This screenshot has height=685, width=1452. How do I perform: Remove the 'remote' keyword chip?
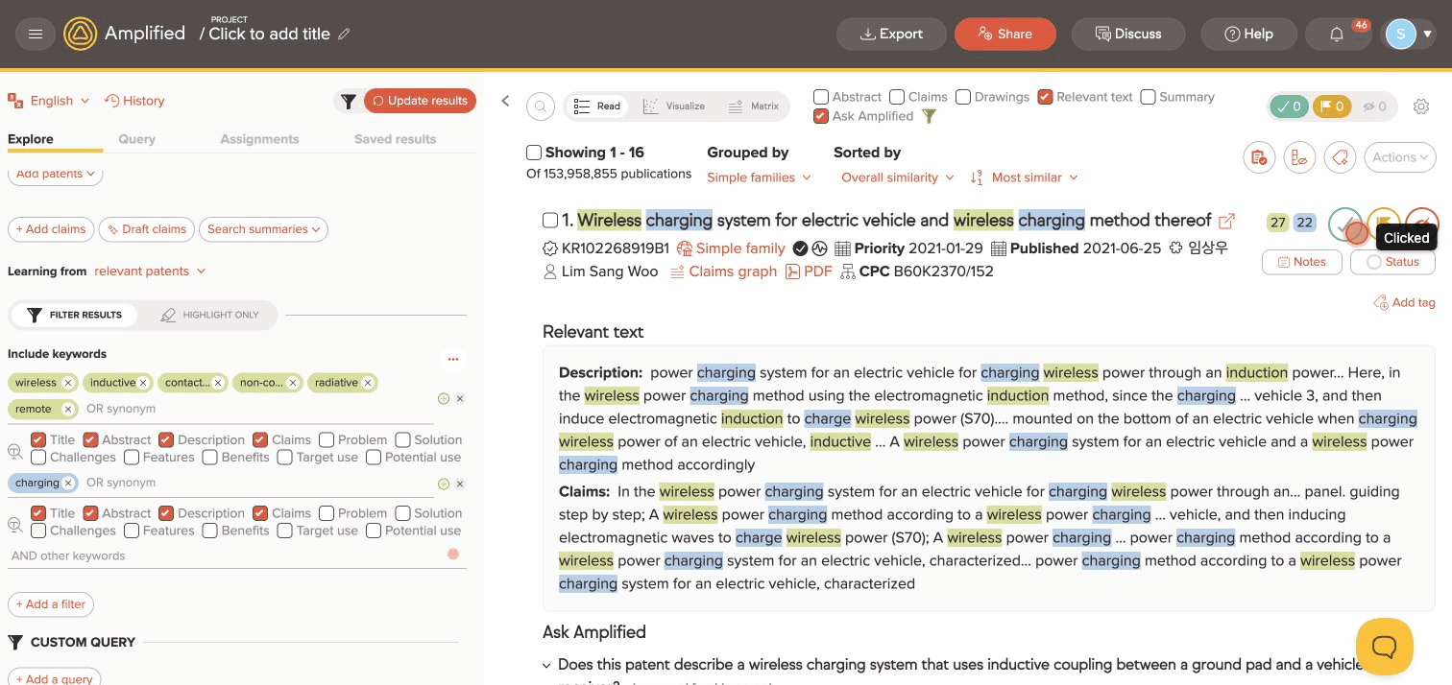(68, 409)
